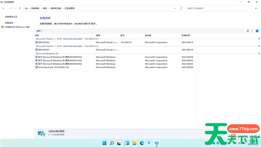
Task: Sort by the 发布者 column header
Action: 148,35
